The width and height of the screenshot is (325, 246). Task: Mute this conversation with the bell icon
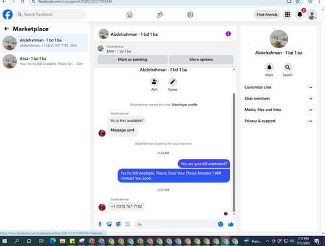pos(269,68)
